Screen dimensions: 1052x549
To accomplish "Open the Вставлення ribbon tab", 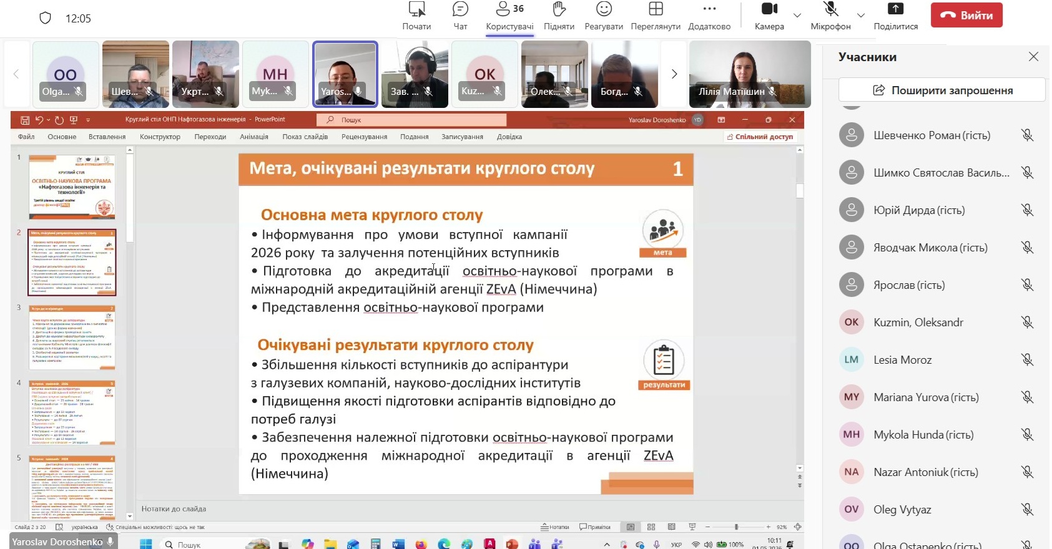I will 107,137.
